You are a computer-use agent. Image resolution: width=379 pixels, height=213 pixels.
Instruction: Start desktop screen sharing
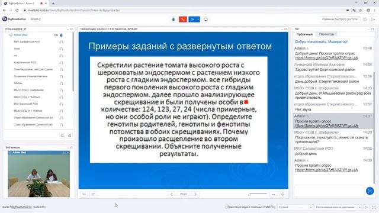tap(205, 20)
